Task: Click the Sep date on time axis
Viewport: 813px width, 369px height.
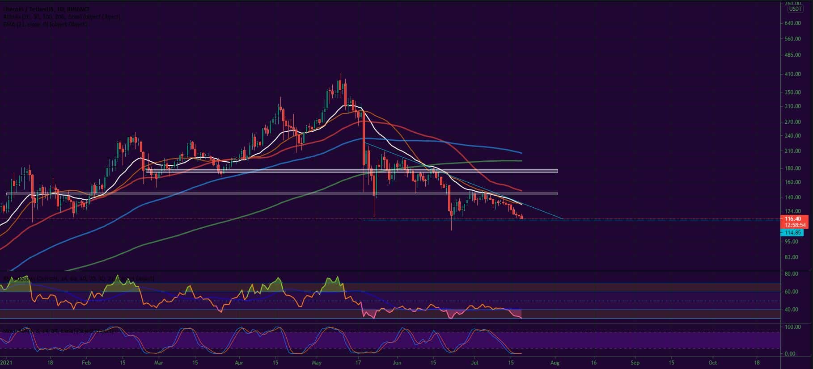Action: (635, 363)
